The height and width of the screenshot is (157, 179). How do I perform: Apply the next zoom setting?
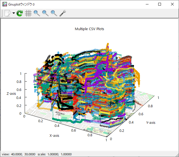[45, 13]
